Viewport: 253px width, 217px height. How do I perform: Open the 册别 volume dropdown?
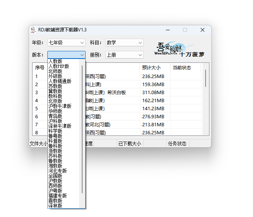coord(124,55)
